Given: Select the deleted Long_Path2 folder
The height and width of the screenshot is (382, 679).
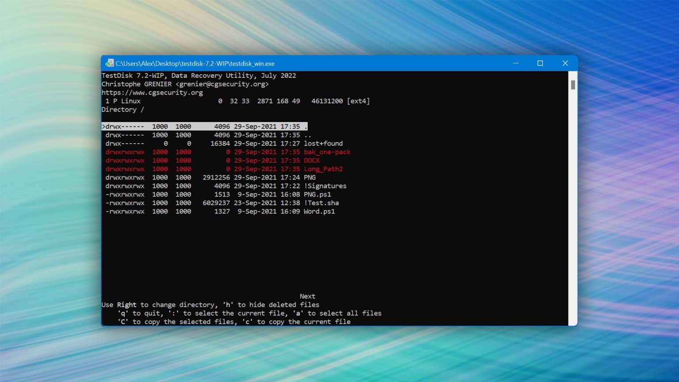Looking at the screenshot, I should click(x=323, y=169).
